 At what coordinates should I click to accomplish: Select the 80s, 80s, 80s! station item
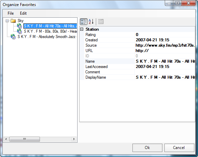(x=50, y=31)
